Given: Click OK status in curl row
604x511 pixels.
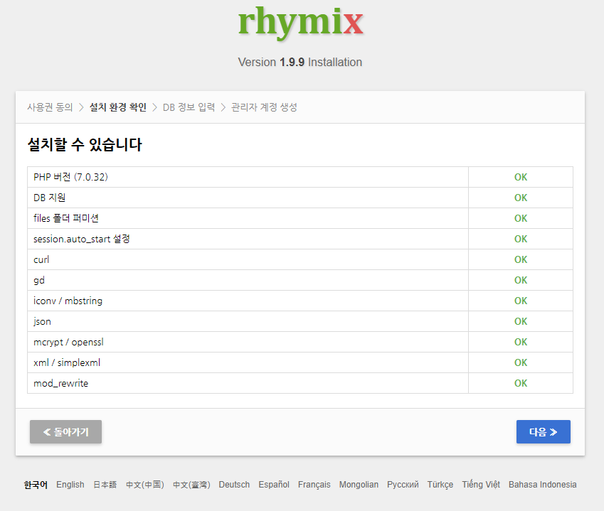Looking at the screenshot, I should pyautogui.click(x=521, y=259).
